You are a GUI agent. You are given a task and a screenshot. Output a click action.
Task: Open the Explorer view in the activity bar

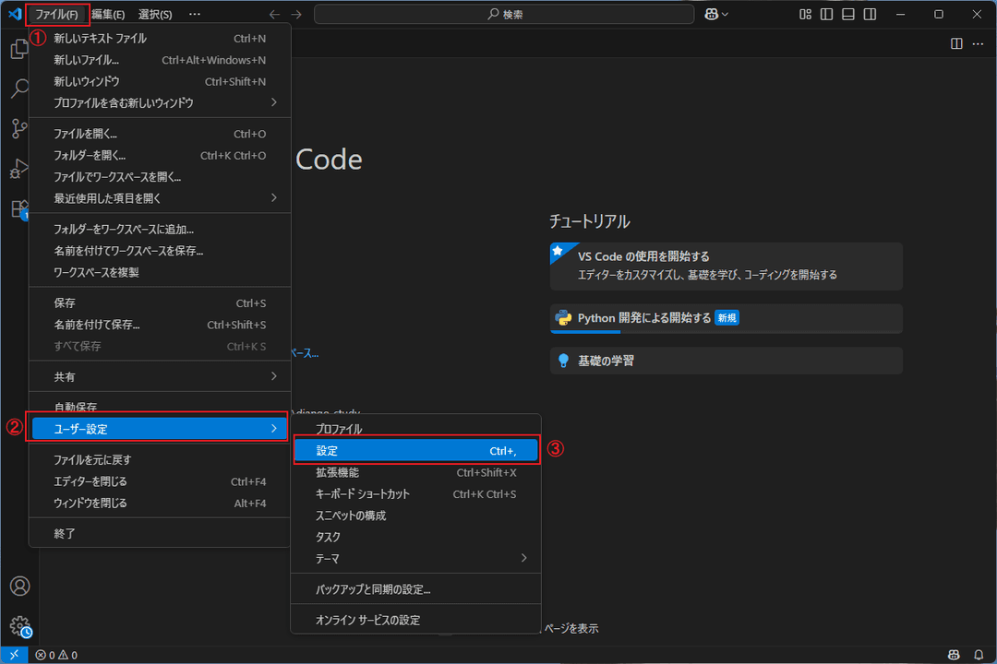tap(20, 49)
